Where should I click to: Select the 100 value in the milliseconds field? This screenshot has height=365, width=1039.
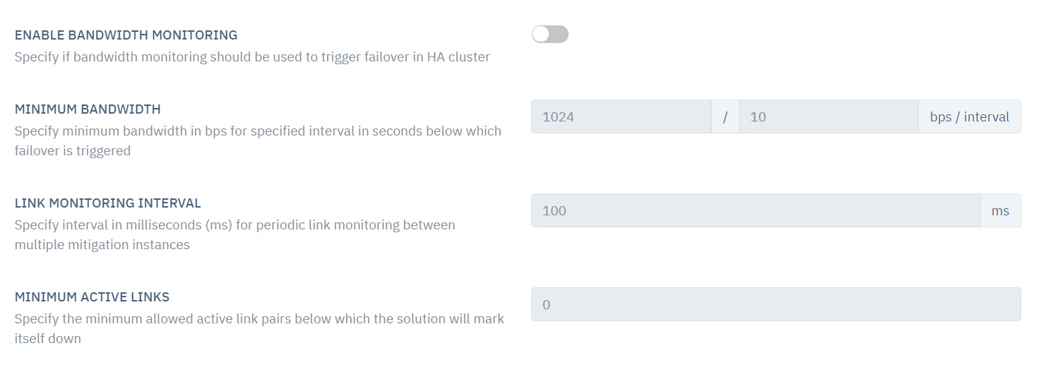554,210
